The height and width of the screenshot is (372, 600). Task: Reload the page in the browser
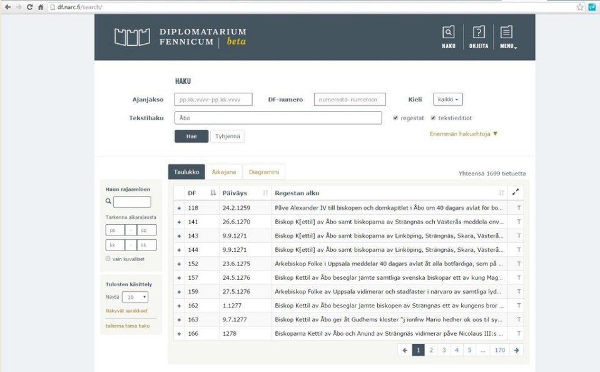pos(29,7)
